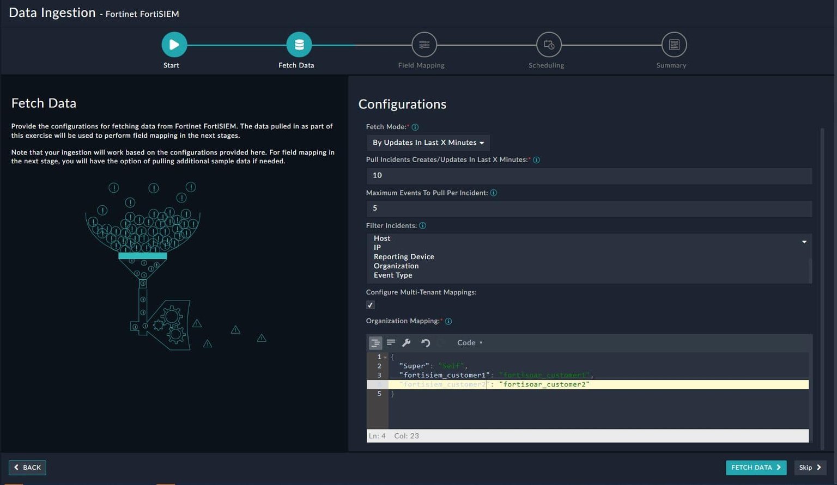837x485 pixels.
Task: Click the FETCH DATA button
Action: pos(755,467)
